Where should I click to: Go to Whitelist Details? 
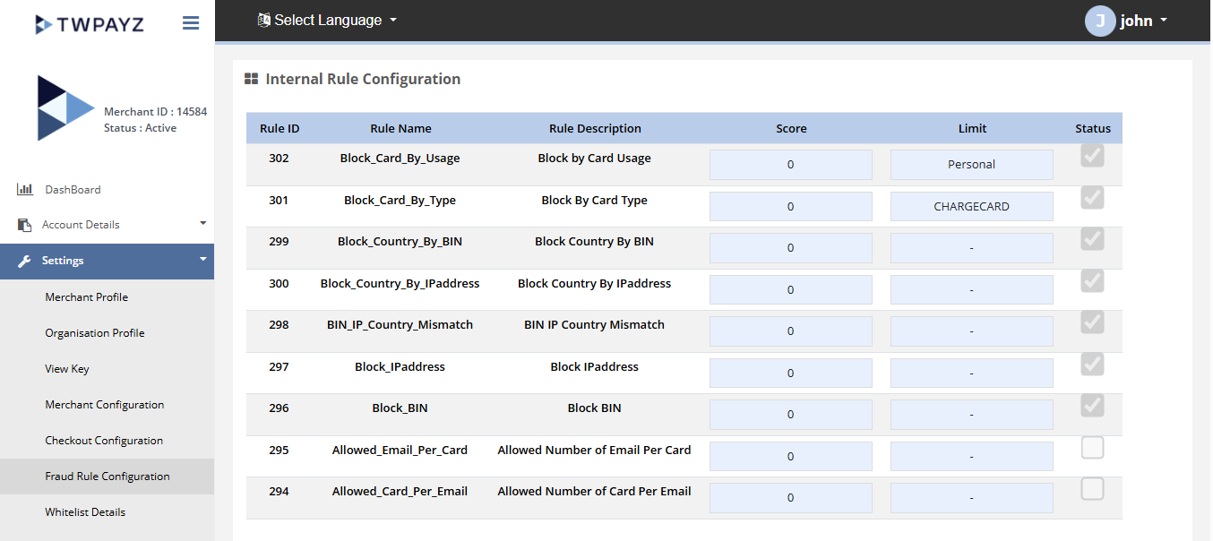coord(85,512)
